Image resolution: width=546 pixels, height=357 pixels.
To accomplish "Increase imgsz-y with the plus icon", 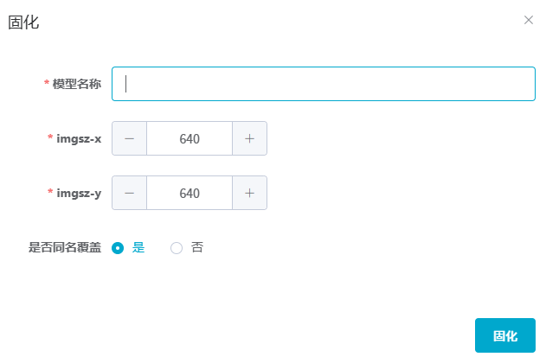I will (x=249, y=193).
